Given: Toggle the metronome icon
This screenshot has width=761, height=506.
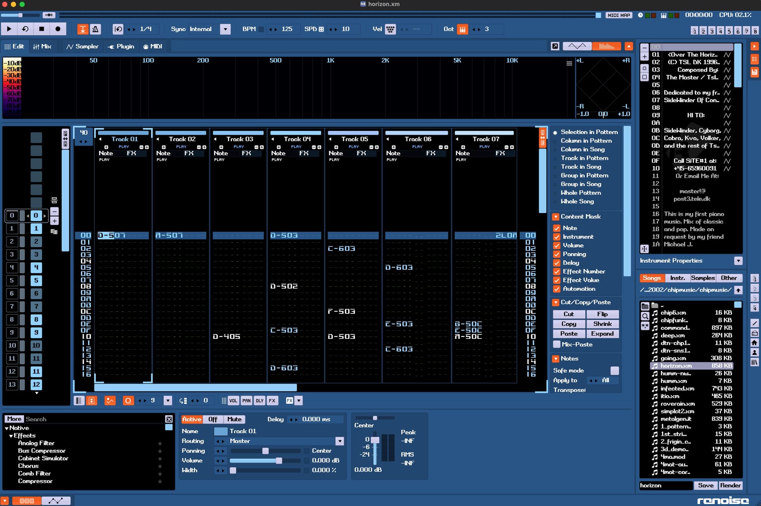Looking at the screenshot, I should point(95,29).
